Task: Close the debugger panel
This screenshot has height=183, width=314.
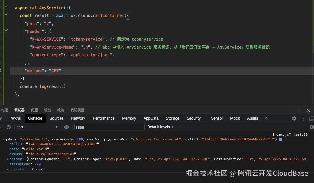Action: click(309, 111)
